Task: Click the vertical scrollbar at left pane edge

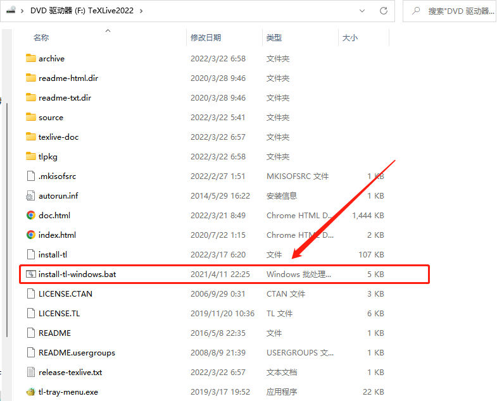Action: click(x=7, y=220)
